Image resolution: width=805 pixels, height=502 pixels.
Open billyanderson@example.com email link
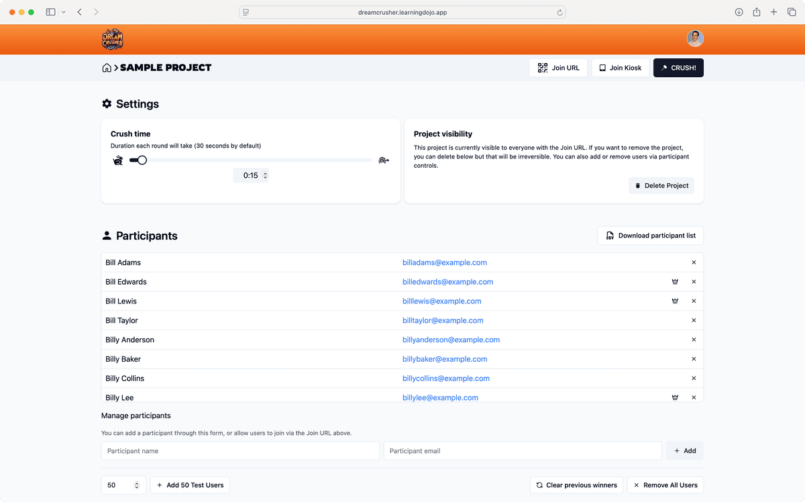451,340
